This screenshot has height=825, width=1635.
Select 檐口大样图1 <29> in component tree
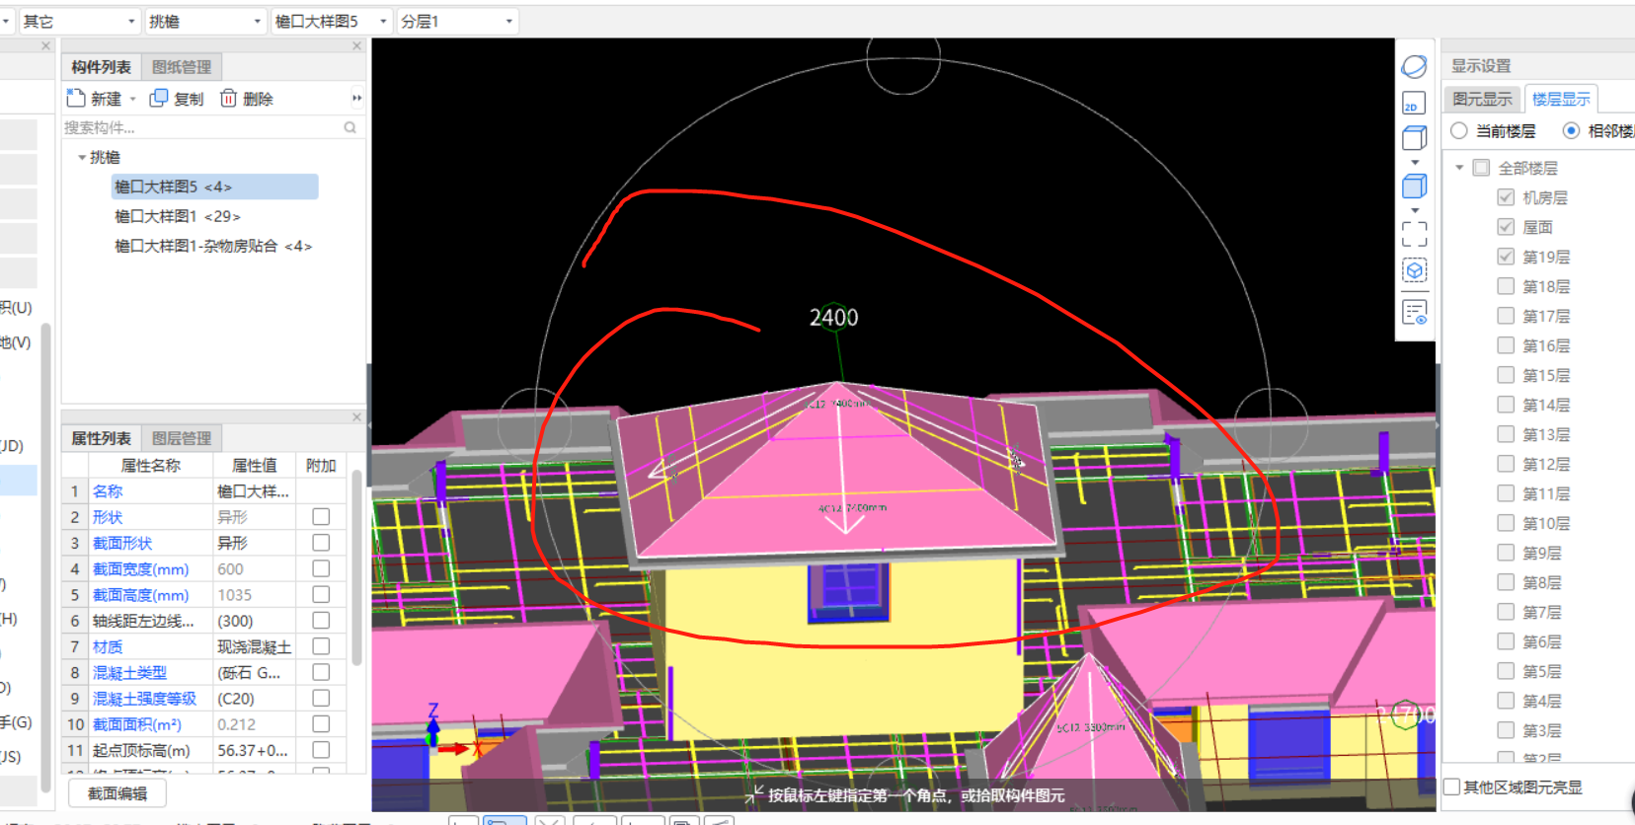178,216
